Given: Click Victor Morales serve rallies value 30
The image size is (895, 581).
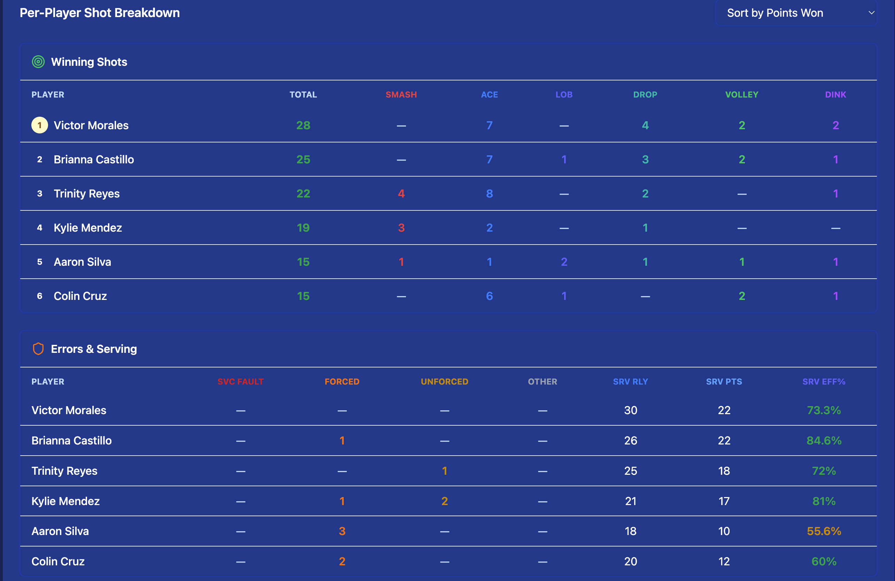Looking at the screenshot, I should click(x=630, y=410).
